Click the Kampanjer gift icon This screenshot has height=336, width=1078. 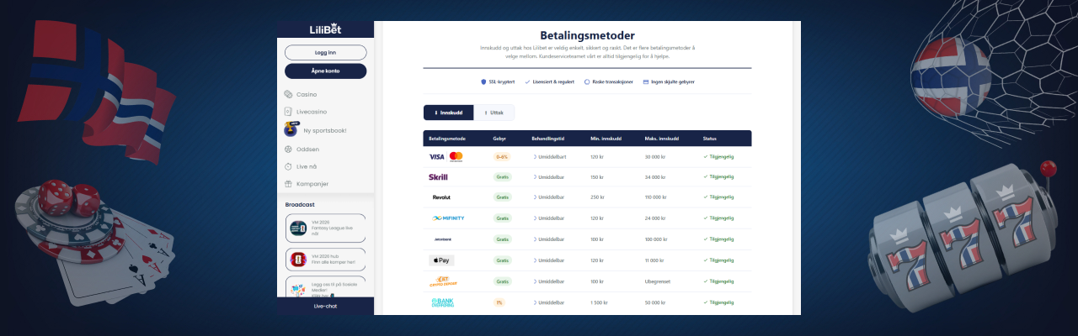(288, 183)
